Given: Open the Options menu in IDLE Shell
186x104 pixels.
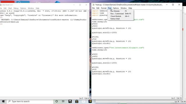Looking at the screenshot, I should click(23, 8).
